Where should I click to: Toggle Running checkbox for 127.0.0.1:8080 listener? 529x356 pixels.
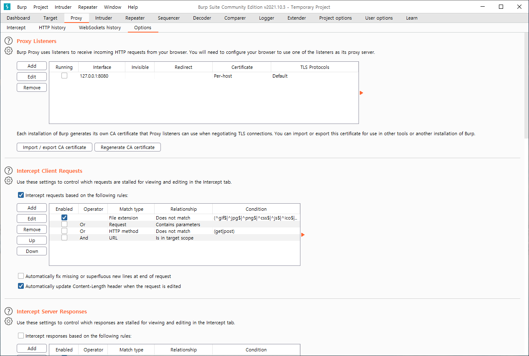pos(64,76)
